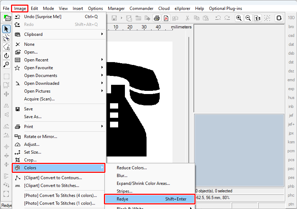
Task: Open the eXplorer menu
Action: pos(182,9)
